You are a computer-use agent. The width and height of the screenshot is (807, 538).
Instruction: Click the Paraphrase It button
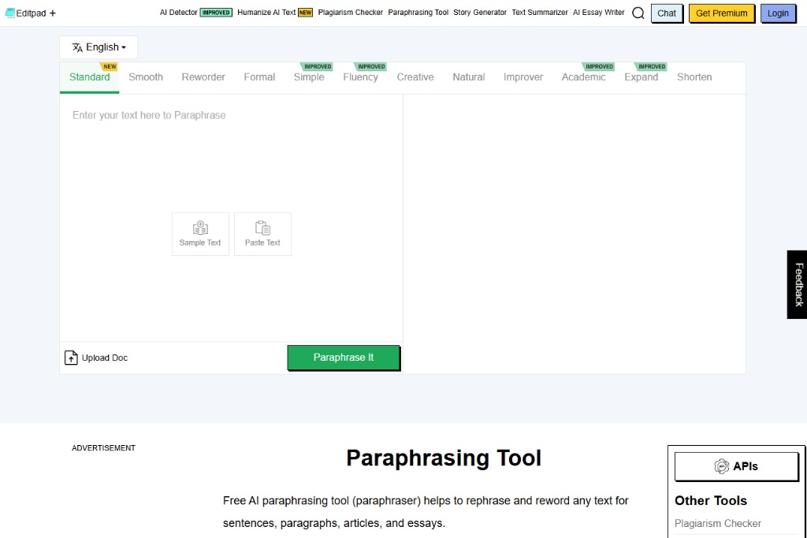[343, 357]
